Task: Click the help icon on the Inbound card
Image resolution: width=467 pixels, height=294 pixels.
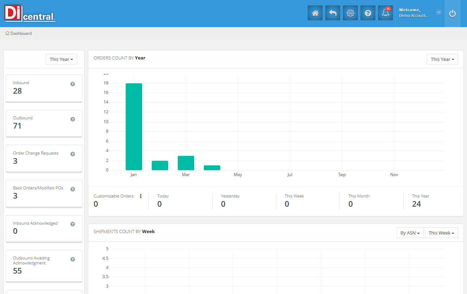Action: 72,84
